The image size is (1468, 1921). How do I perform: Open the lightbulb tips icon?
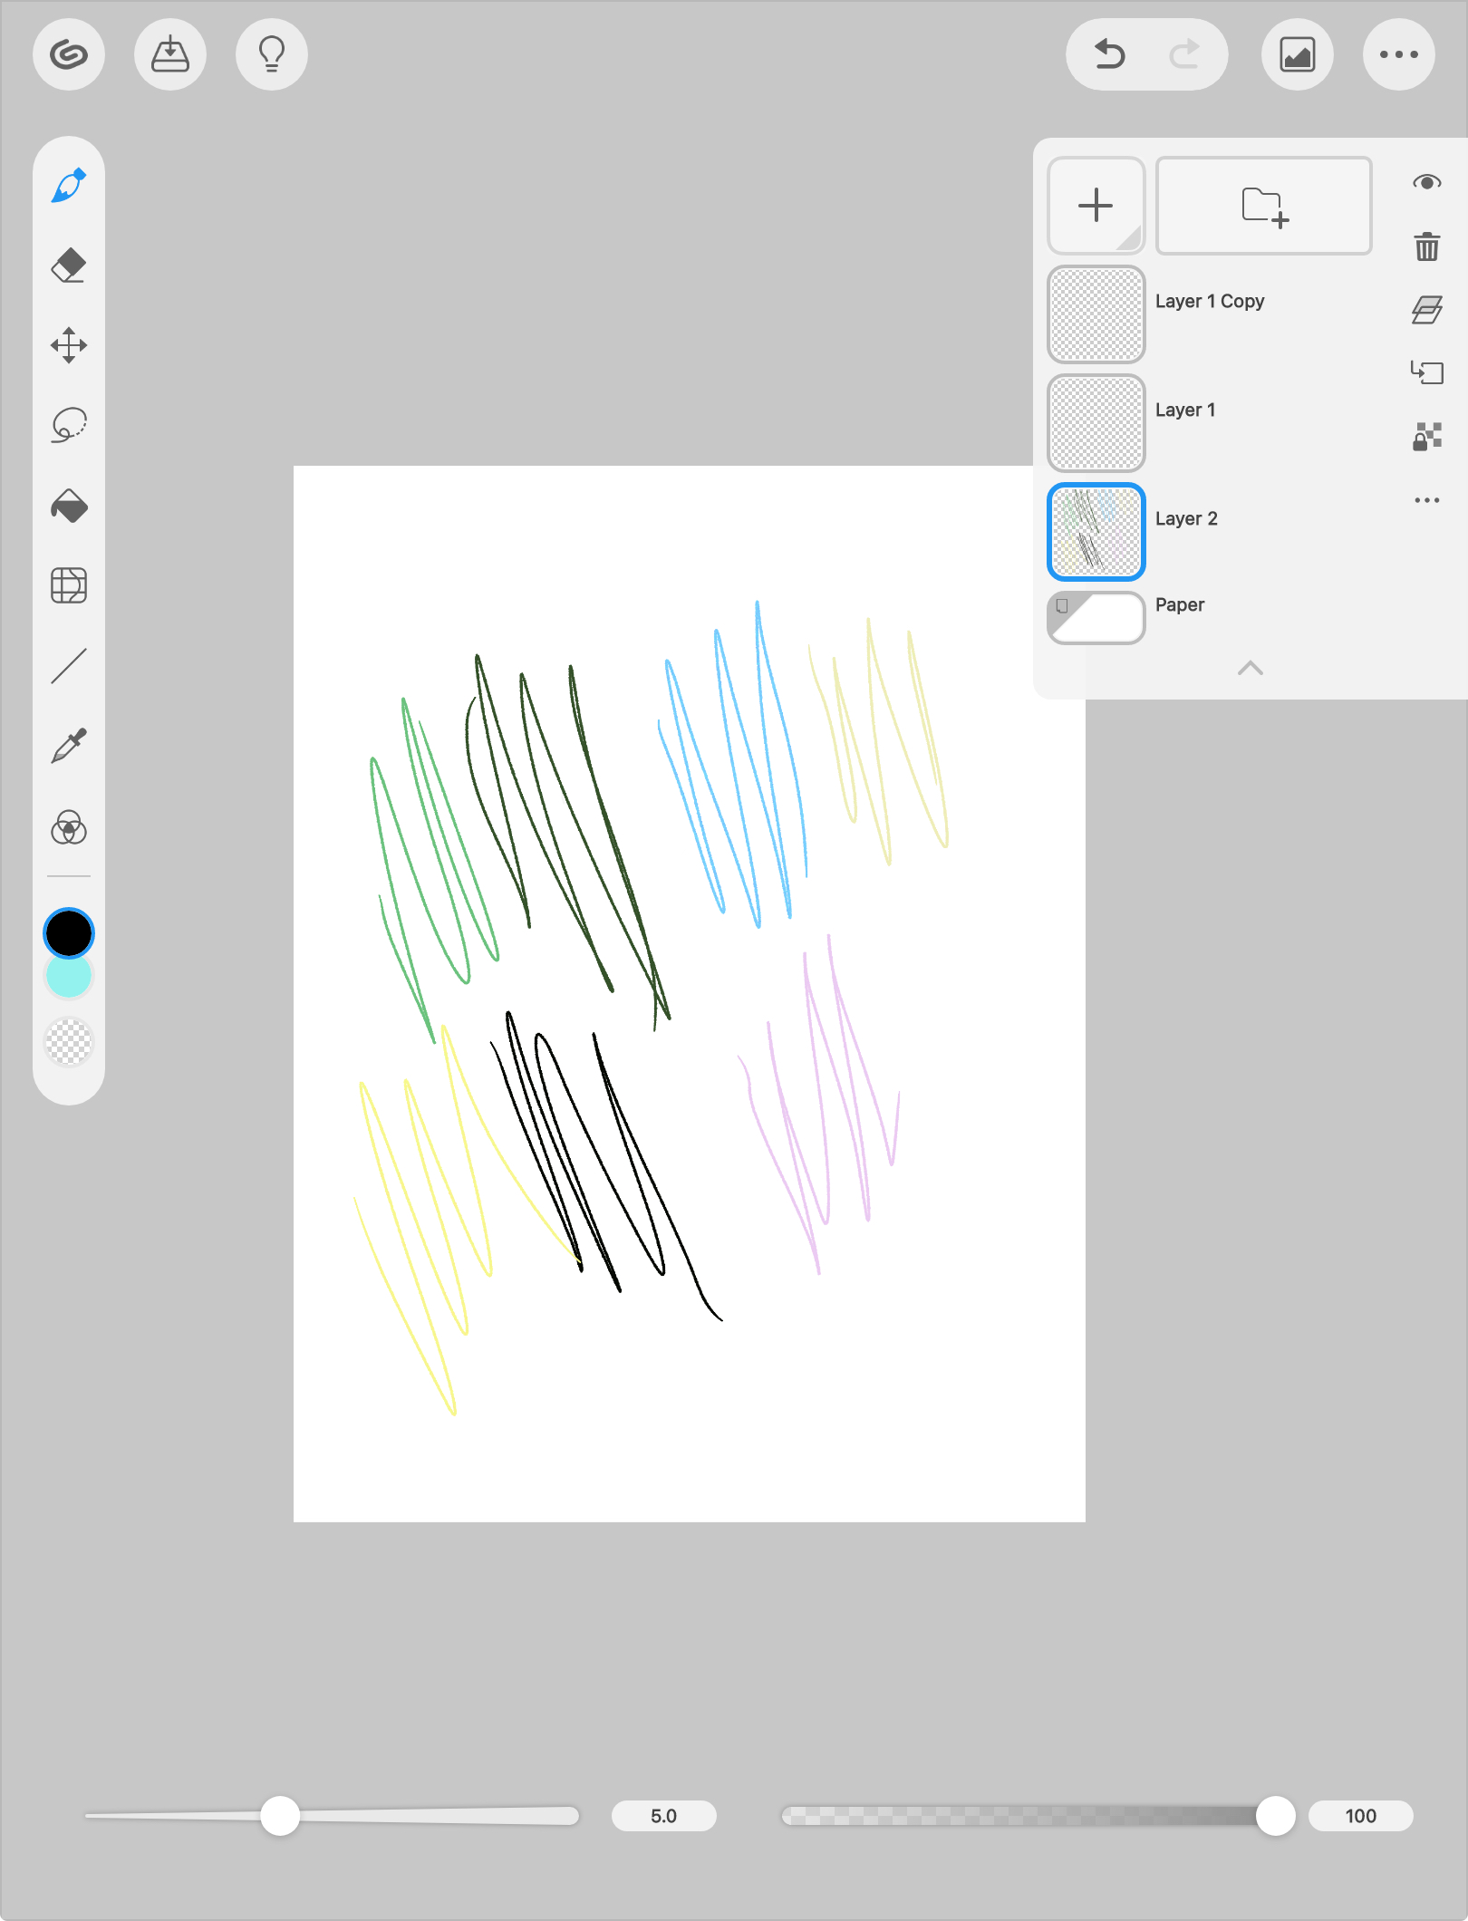tap(272, 54)
